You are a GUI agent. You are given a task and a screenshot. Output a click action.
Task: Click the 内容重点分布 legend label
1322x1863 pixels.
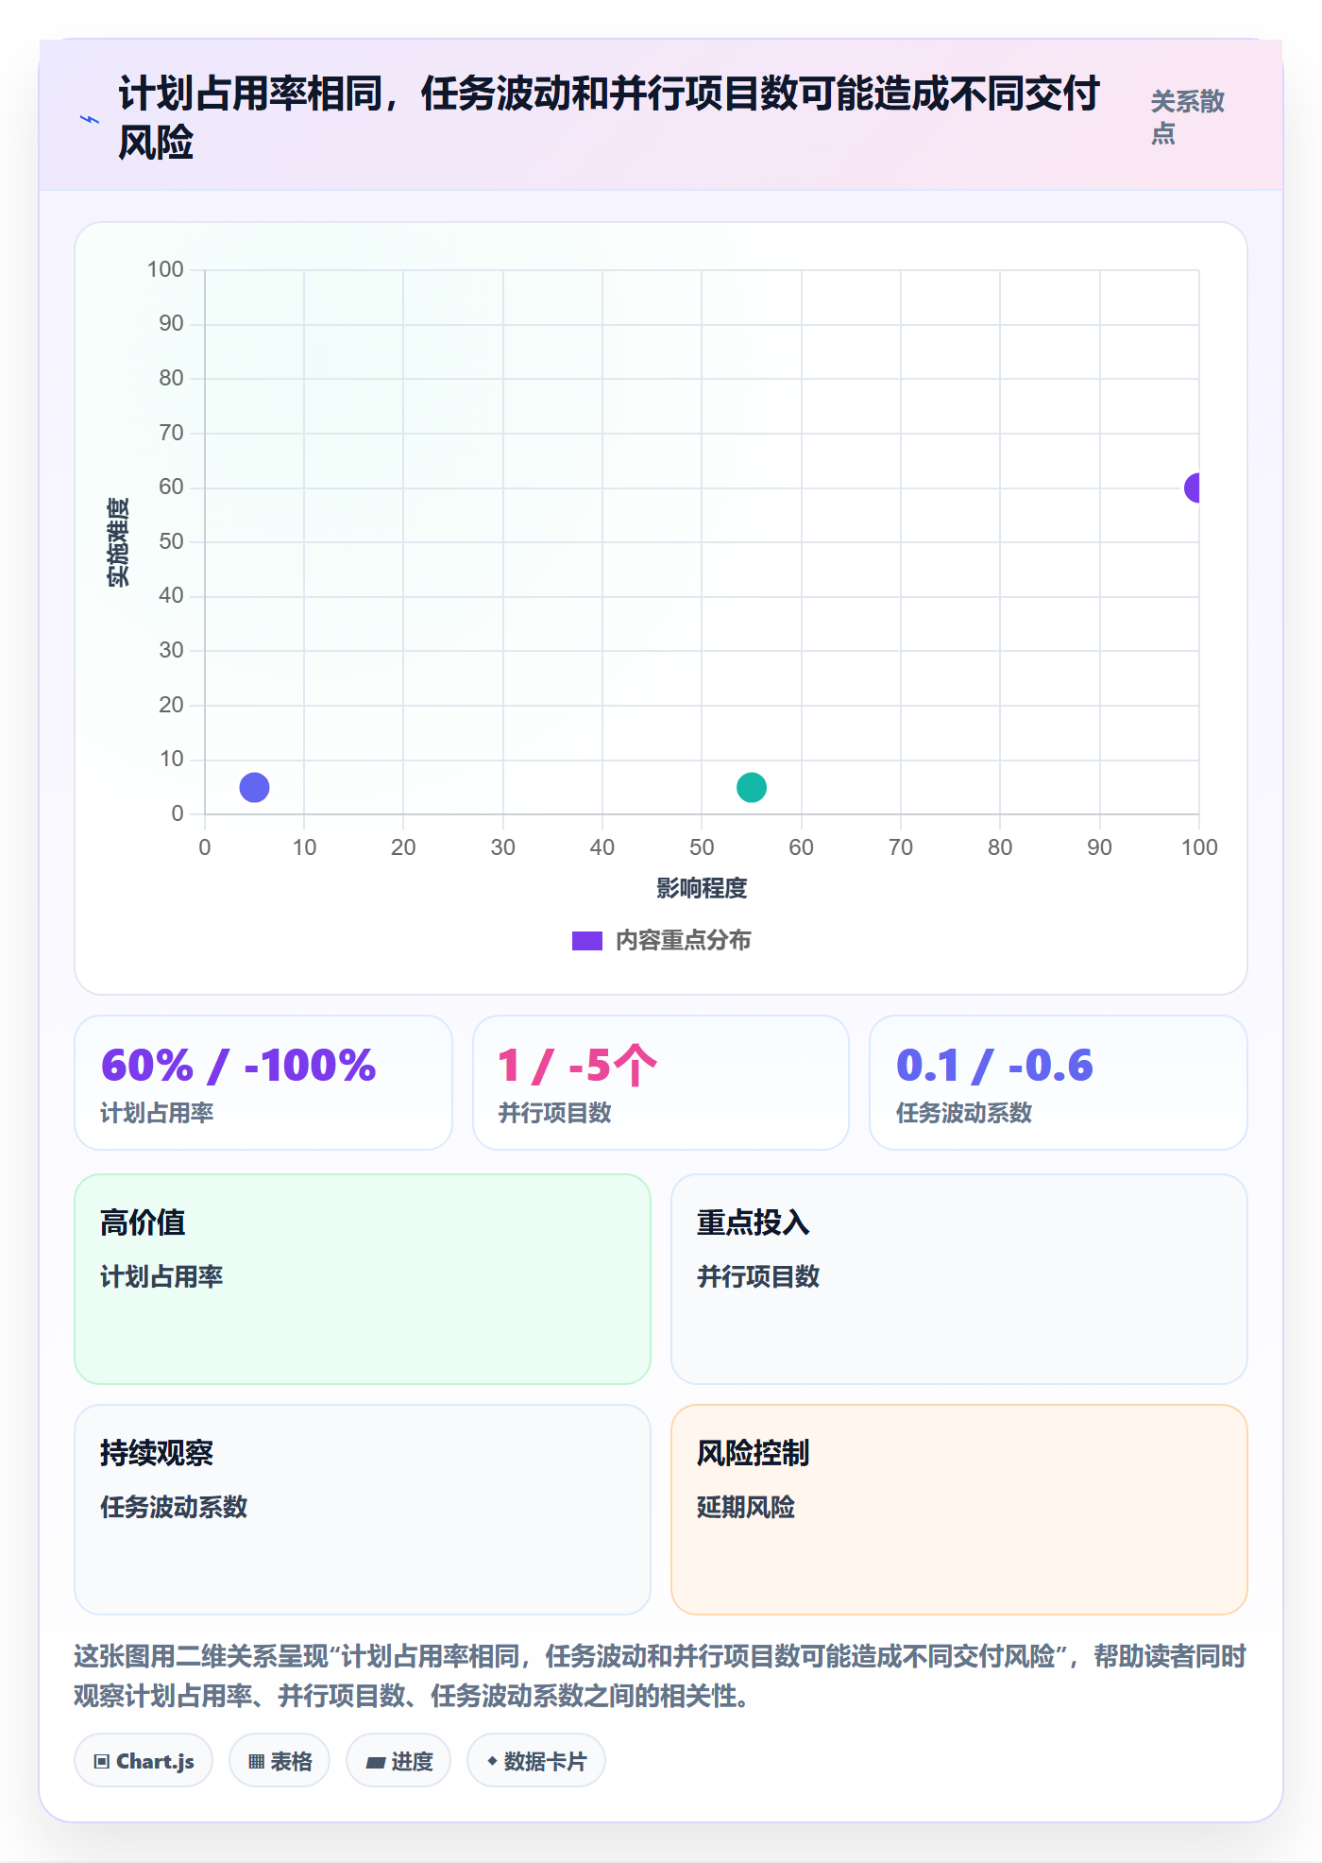pyautogui.click(x=683, y=941)
